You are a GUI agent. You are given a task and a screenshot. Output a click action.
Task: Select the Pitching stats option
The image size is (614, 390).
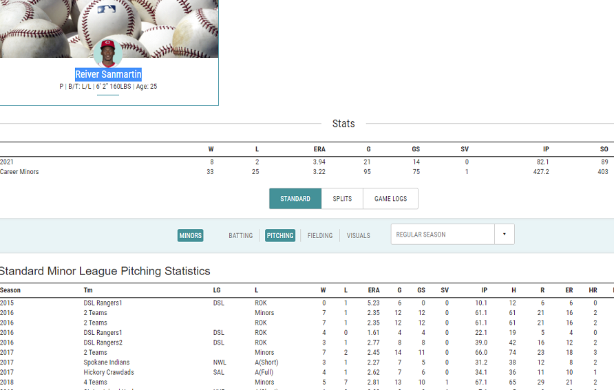pyautogui.click(x=280, y=235)
